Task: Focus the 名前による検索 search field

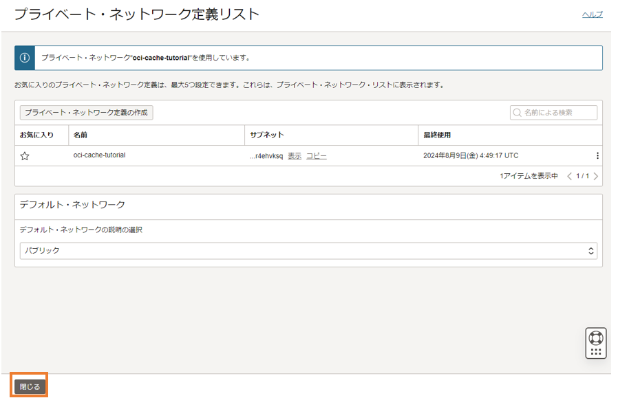Action: [x=558, y=113]
